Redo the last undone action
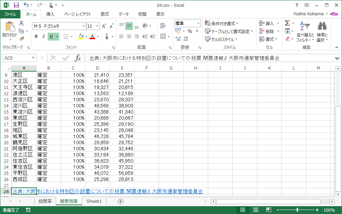Viewport: 342px width, 214px height. (40, 5)
